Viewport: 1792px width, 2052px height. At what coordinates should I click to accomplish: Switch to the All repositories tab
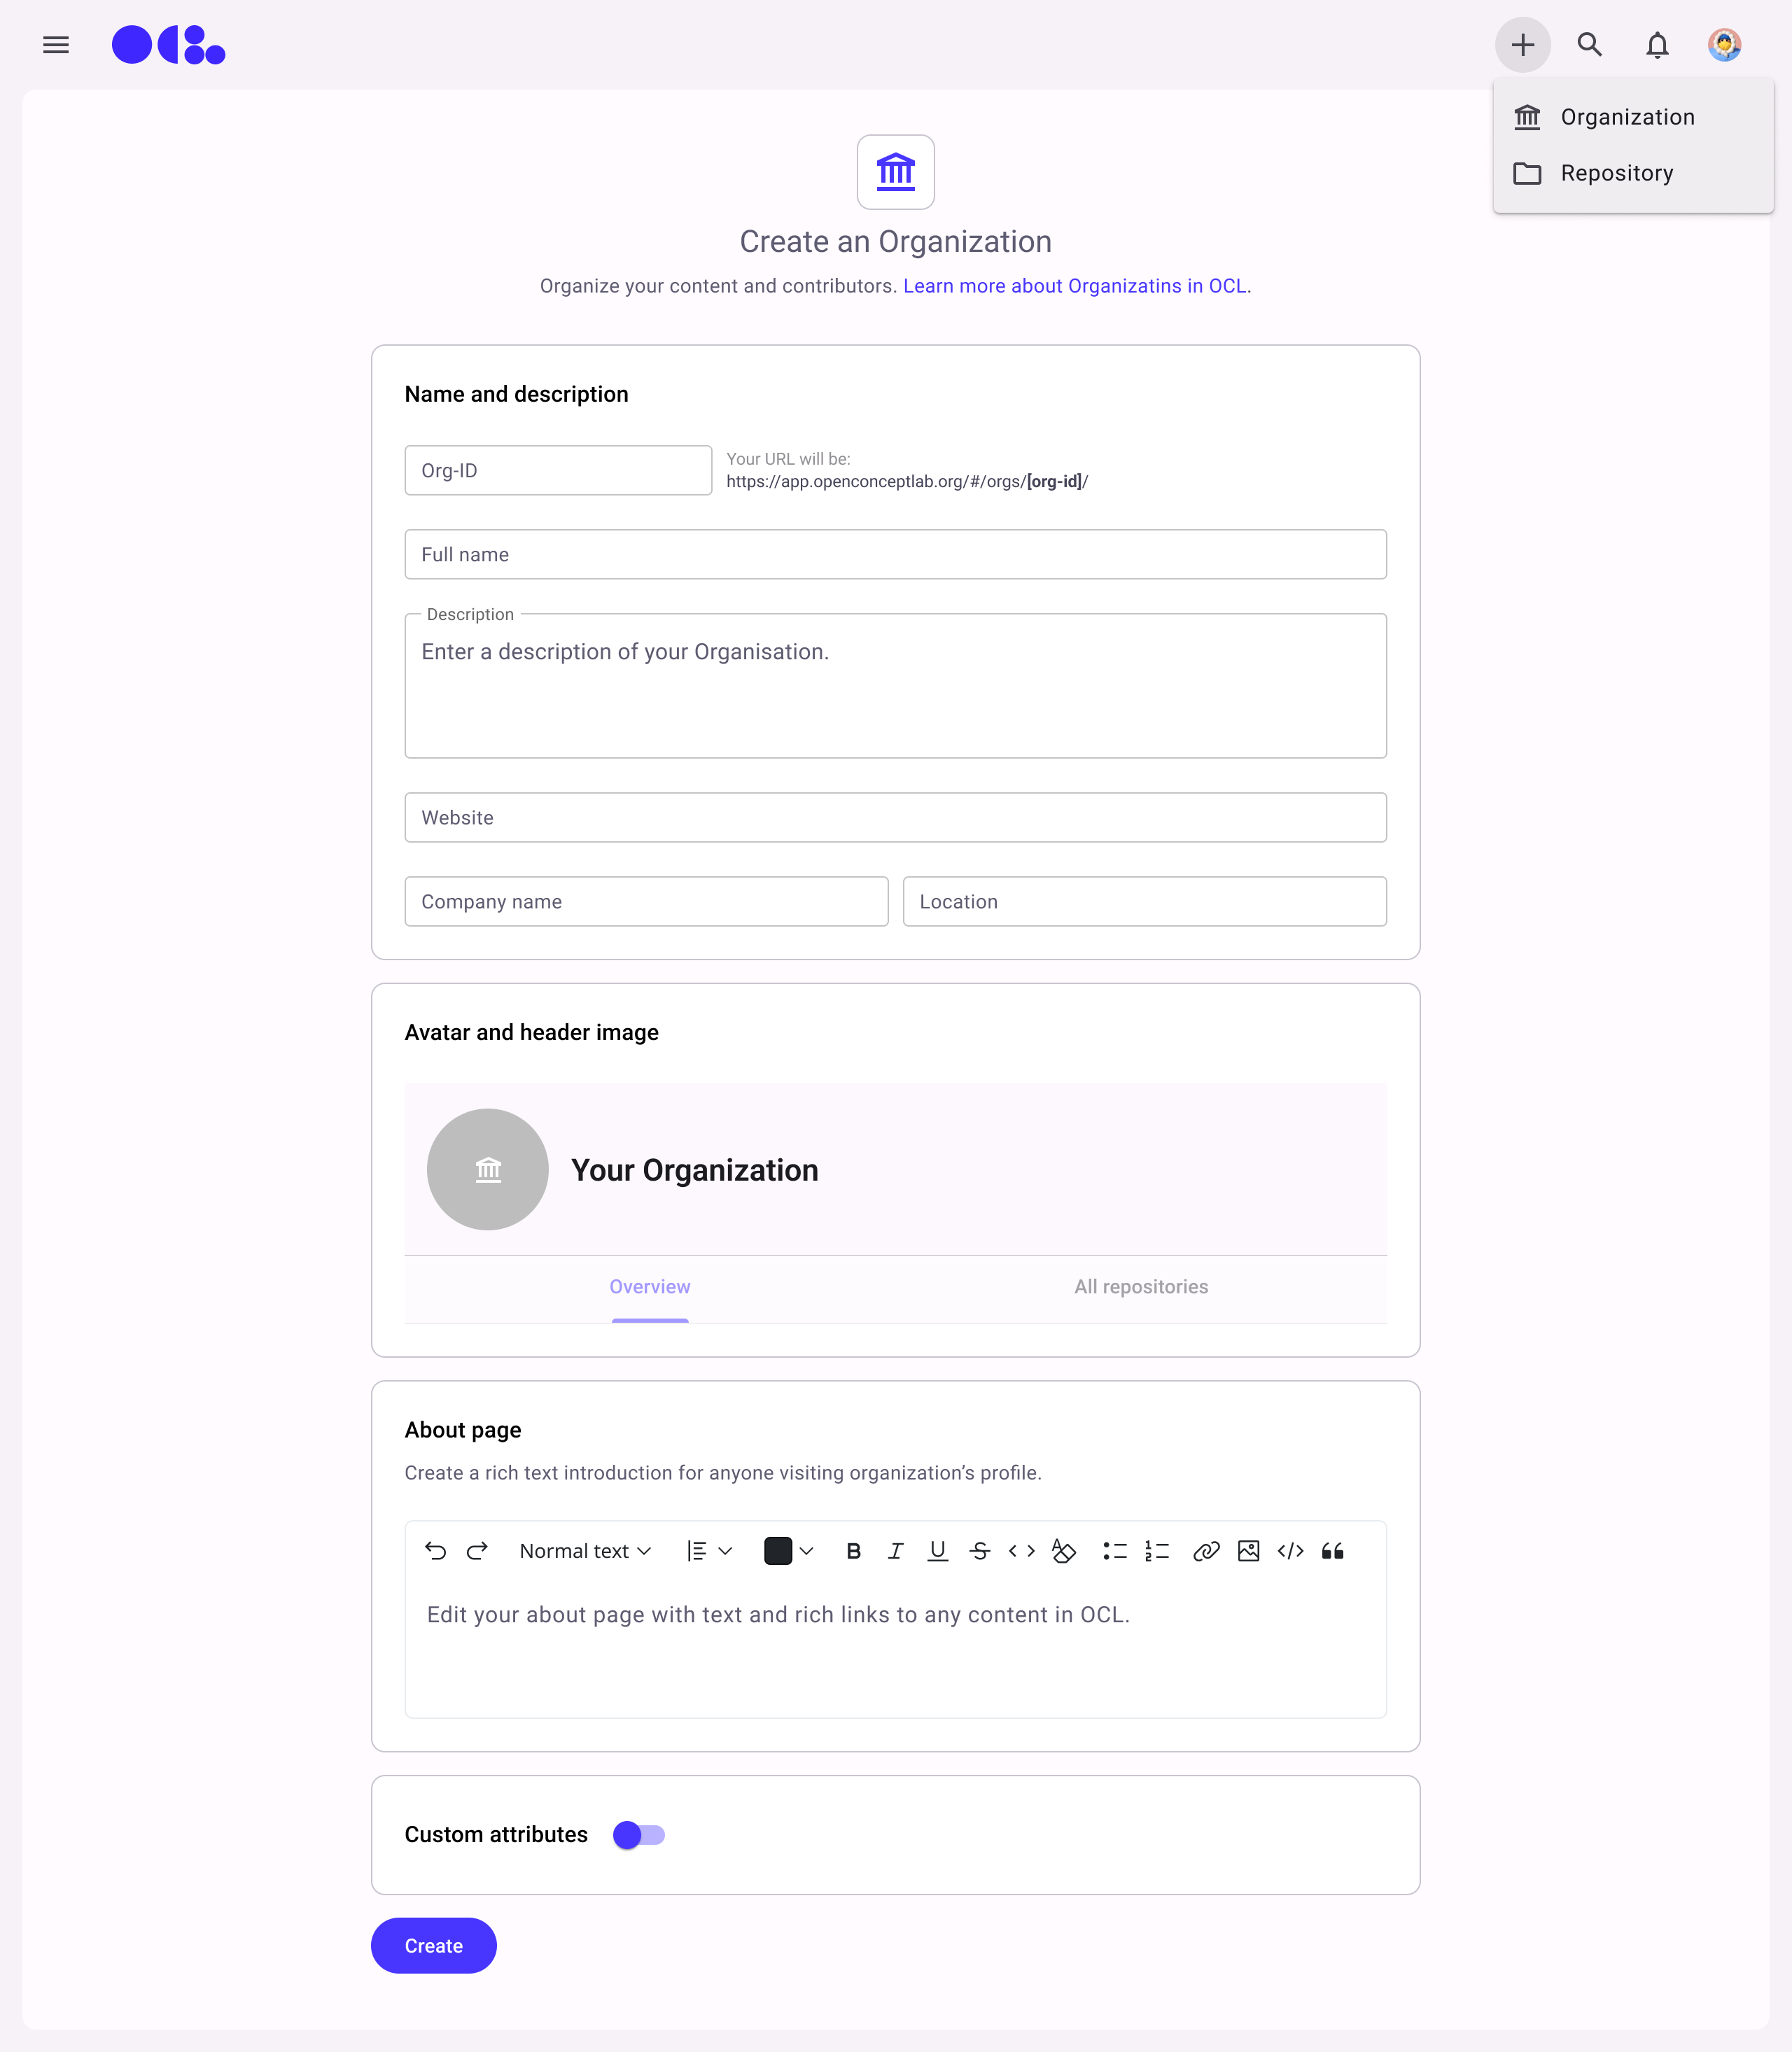(x=1141, y=1287)
